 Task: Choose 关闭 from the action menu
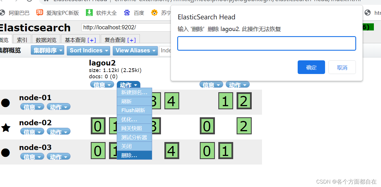[134, 146]
